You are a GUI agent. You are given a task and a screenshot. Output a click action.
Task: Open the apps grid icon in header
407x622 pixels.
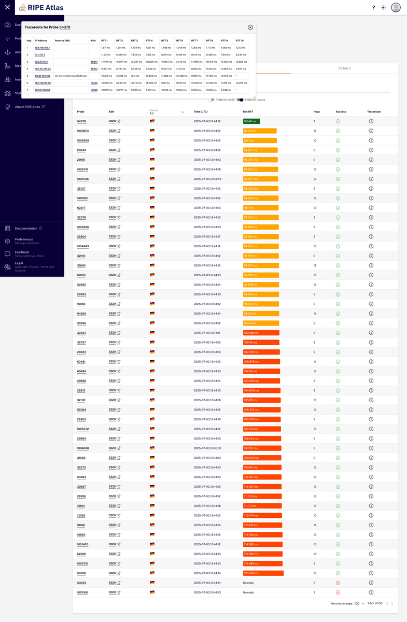point(384,8)
